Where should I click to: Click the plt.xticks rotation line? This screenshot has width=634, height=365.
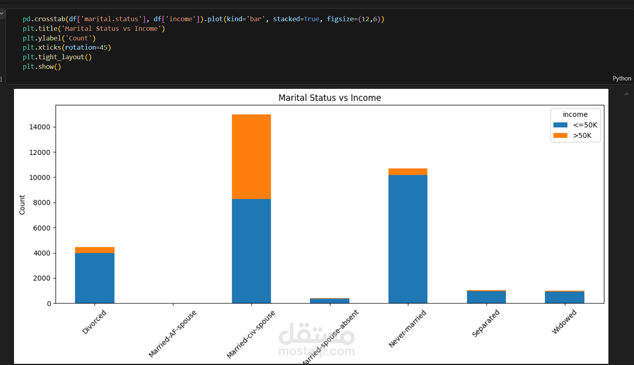(x=66, y=47)
